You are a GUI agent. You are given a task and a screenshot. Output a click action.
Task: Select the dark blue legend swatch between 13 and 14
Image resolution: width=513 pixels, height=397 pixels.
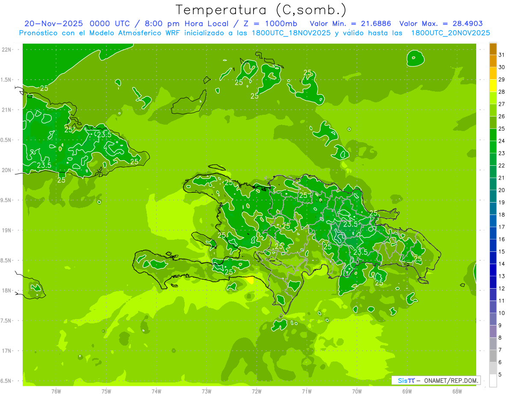(493, 270)
